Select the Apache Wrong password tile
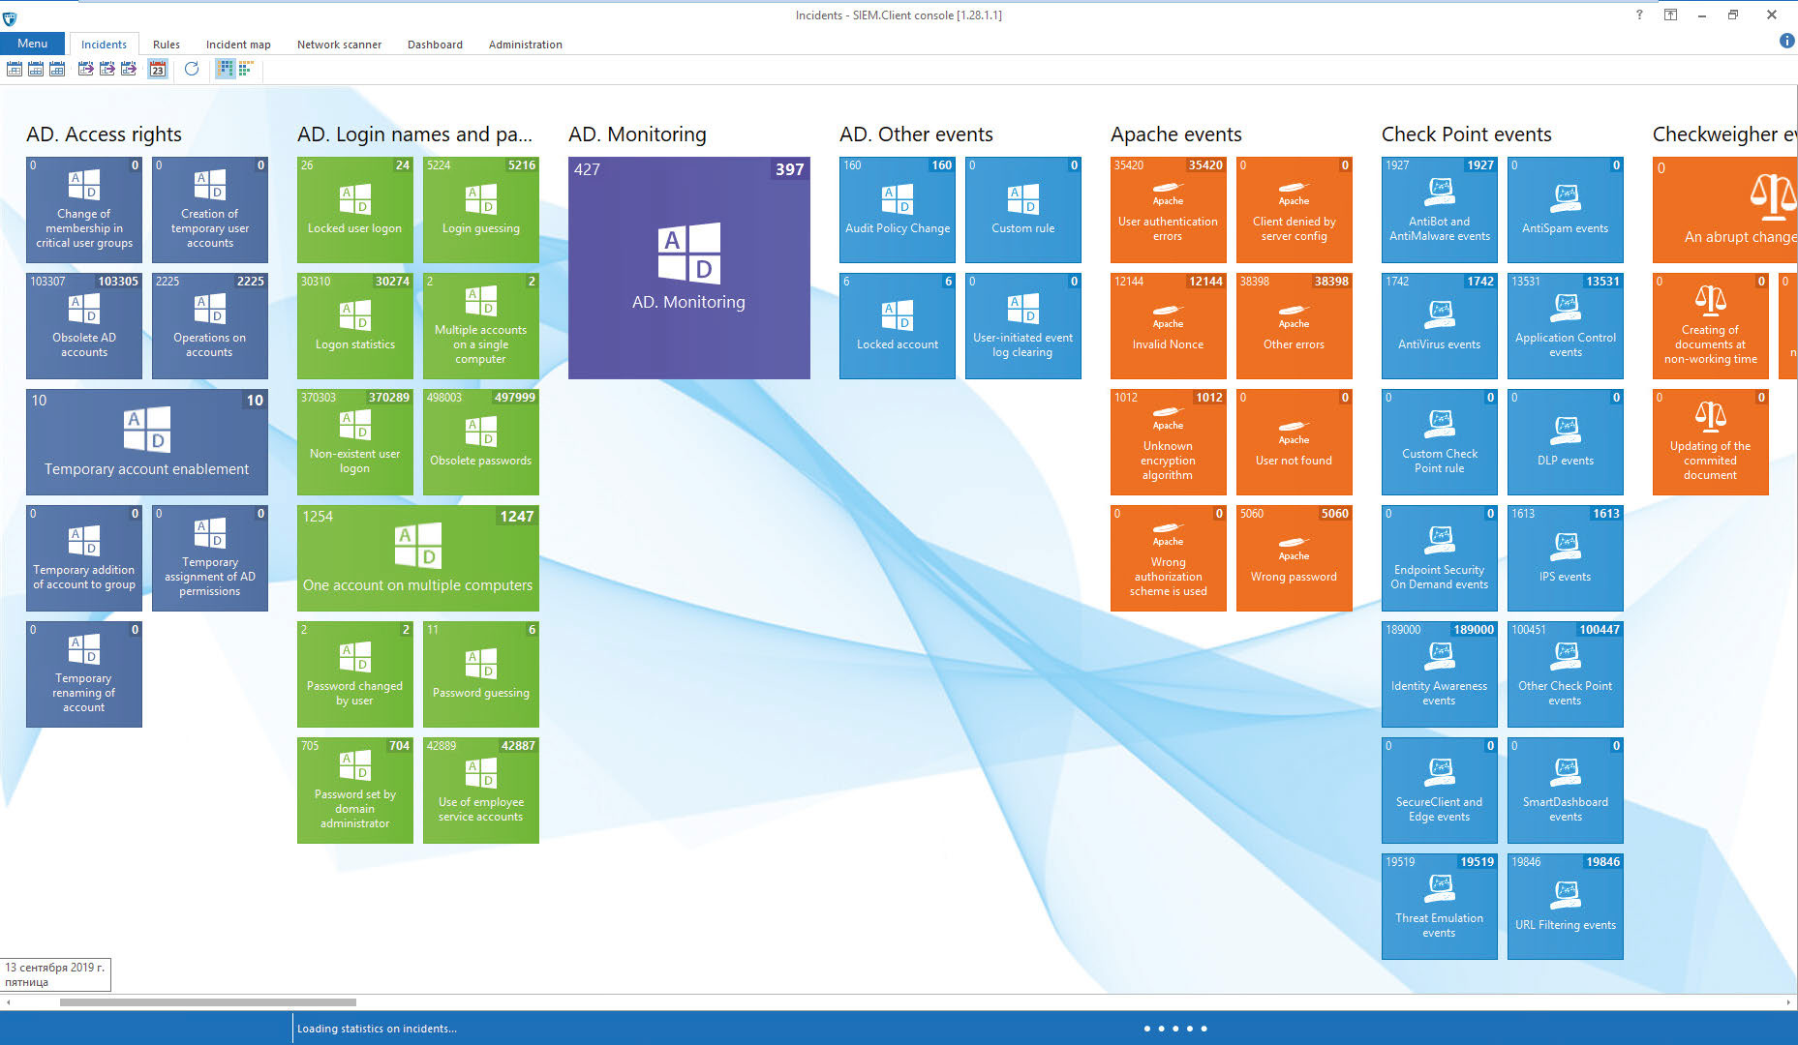This screenshot has width=1798, height=1045. (x=1295, y=558)
